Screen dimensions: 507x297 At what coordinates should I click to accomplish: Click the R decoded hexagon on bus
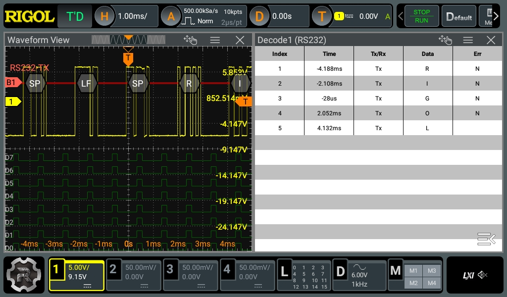(x=189, y=83)
